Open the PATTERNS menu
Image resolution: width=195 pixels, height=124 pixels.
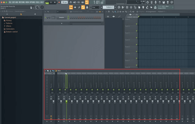pos(22,2)
